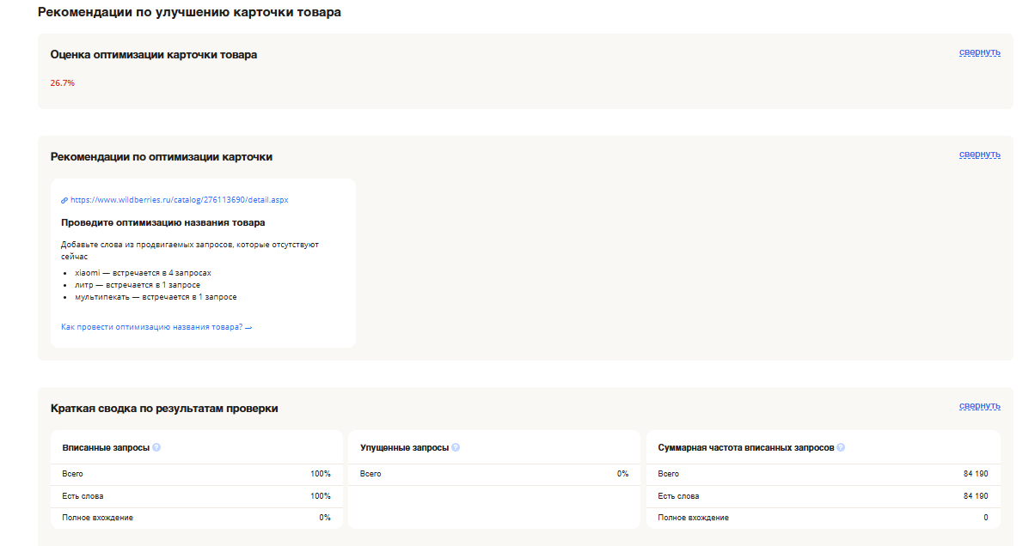
Task: Collapse the Рекомендации по оптимизации карточки section
Action: 979,155
